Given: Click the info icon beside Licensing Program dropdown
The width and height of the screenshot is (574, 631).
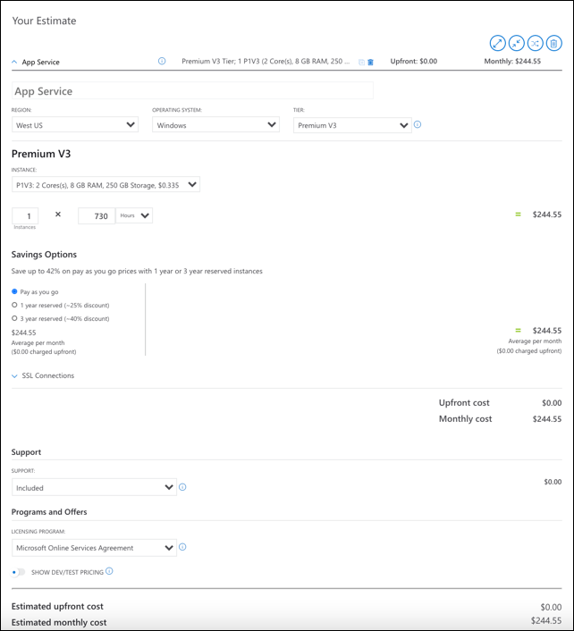Looking at the screenshot, I should (x=182, y=547).
